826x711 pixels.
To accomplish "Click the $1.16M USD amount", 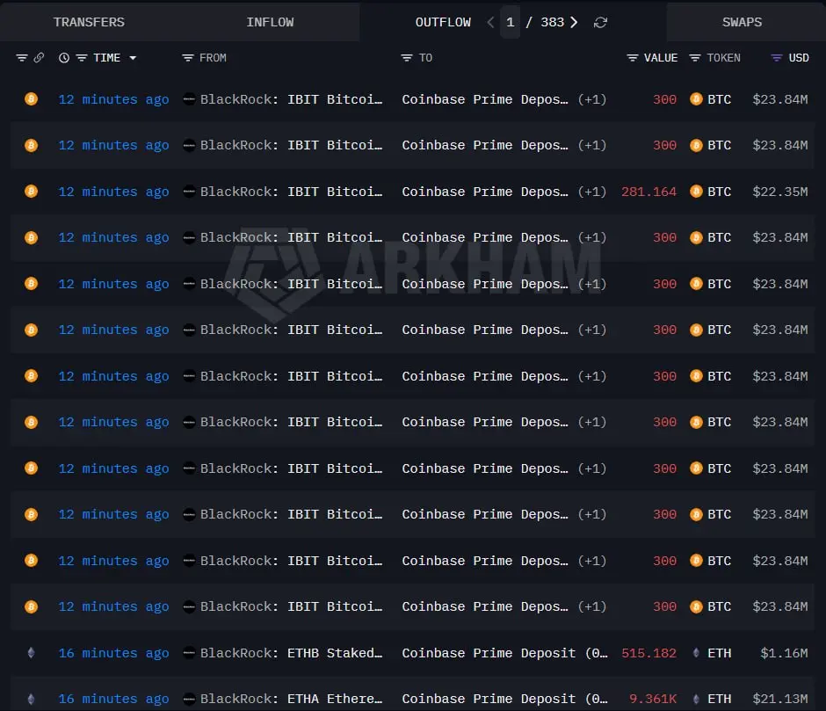I will point(785,654).
